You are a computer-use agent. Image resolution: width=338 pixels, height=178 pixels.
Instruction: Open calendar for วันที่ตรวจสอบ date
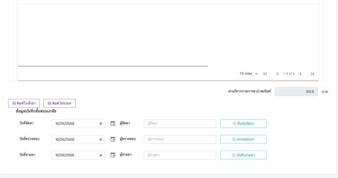pyautogui.click(x=113, y=139)
